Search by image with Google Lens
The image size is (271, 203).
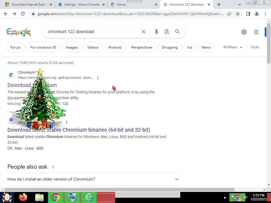[x=167, y=32]
